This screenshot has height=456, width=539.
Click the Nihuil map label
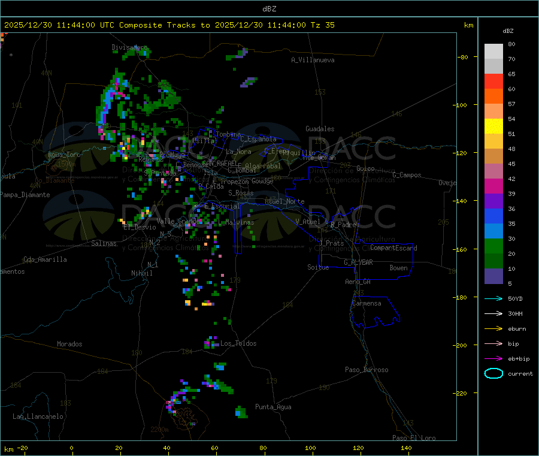click(x=142, y=273)
